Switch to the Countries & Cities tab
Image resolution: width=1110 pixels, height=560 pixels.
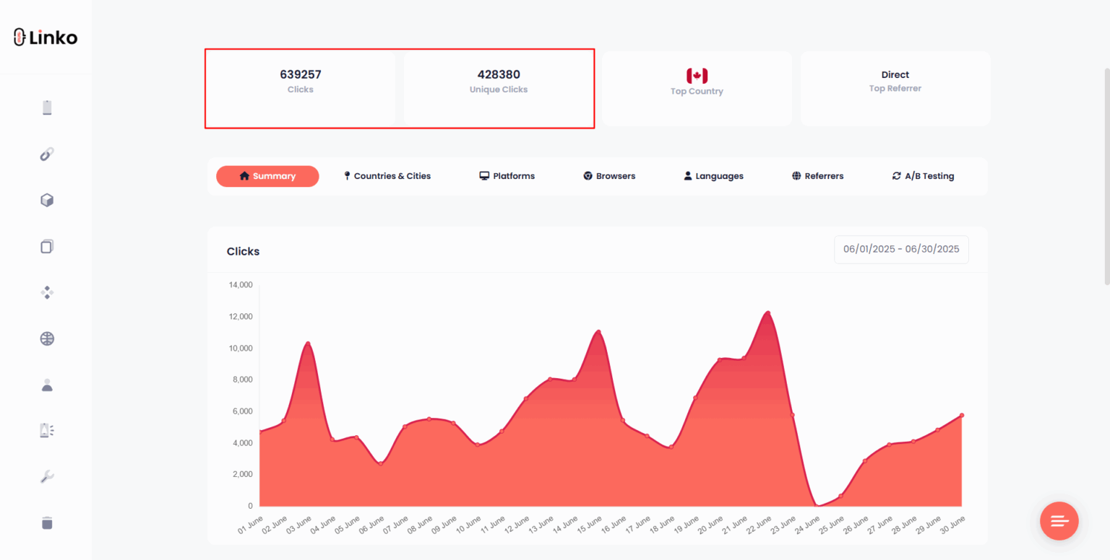click(x=387, y=176)
